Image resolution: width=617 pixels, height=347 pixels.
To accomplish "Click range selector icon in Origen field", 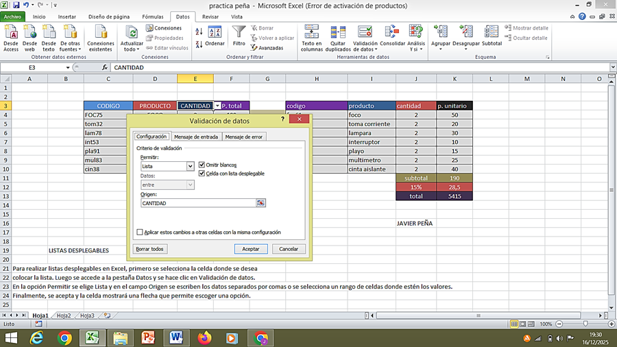I will tap(261, 203).
